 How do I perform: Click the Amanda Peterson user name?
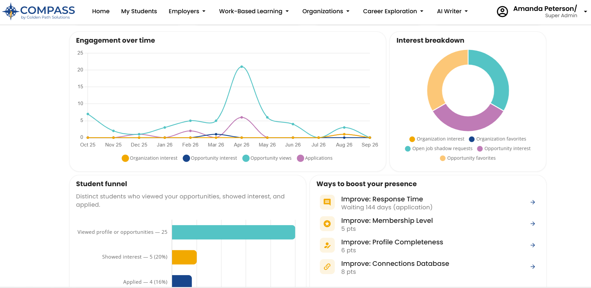click(545, 9)
